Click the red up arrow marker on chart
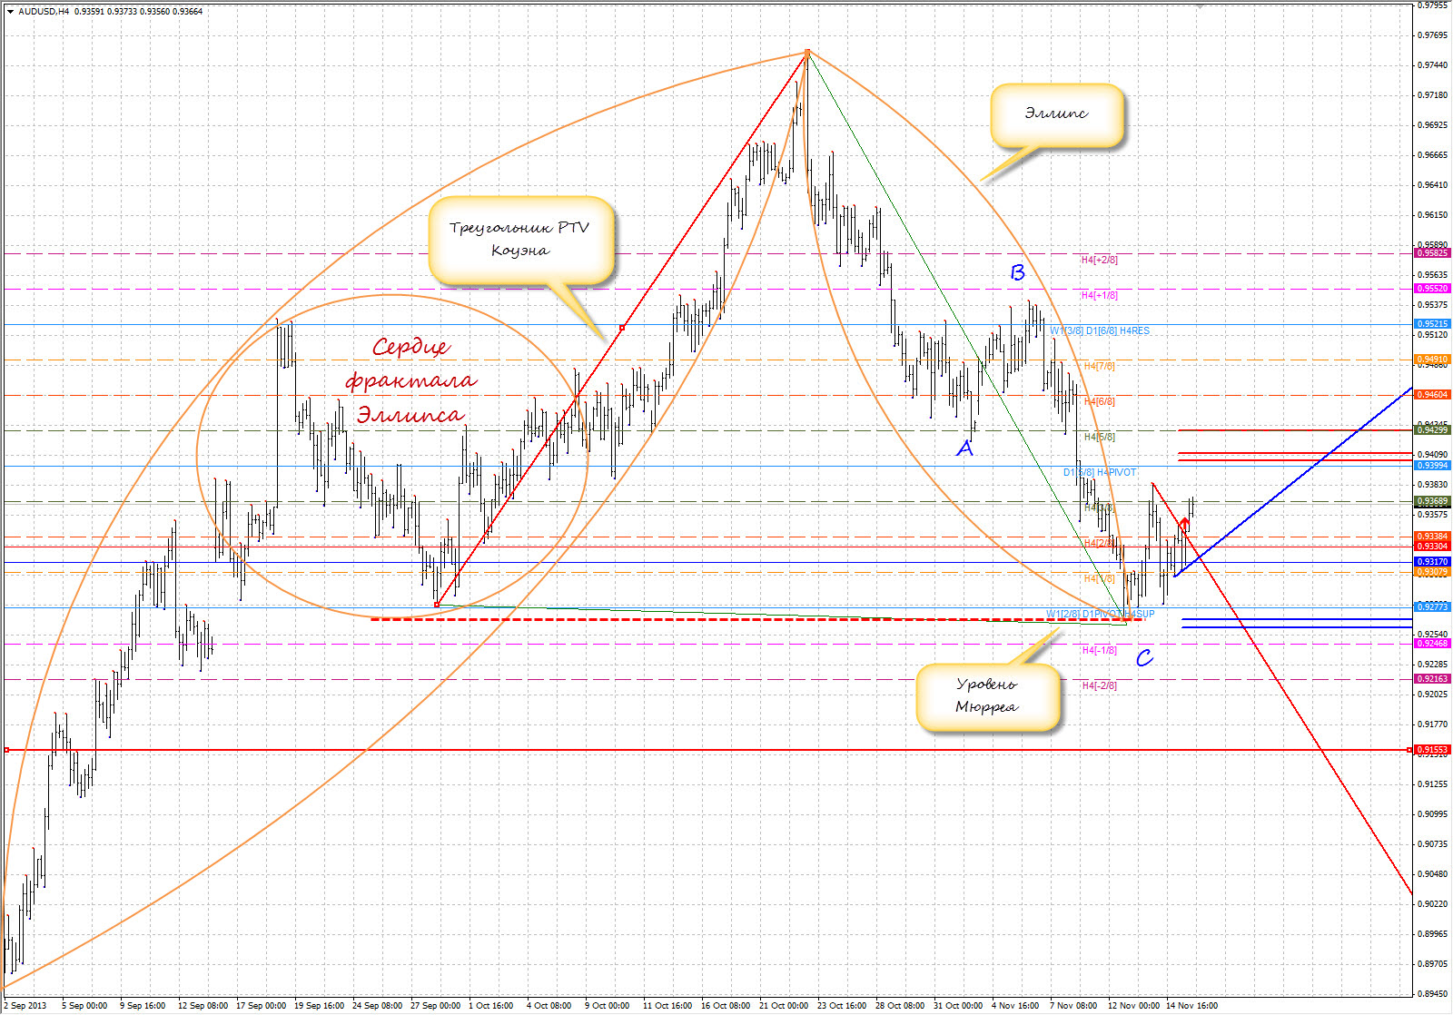 1184,524
